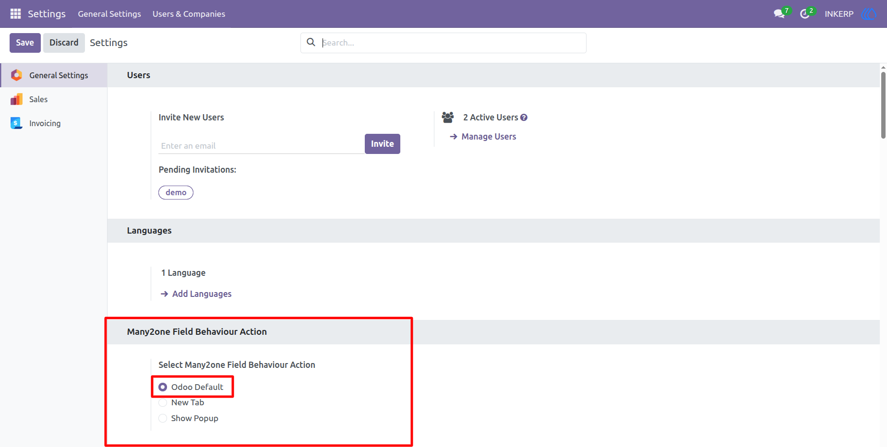
Task: Open the Manage Users link
Action: click(483, 137)
